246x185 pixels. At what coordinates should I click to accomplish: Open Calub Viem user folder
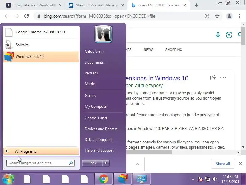[x=94, y=51]
